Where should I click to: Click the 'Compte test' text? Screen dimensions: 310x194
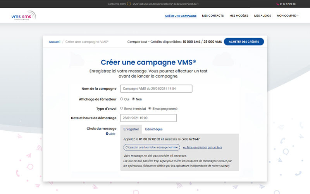(x=137, y=42)
